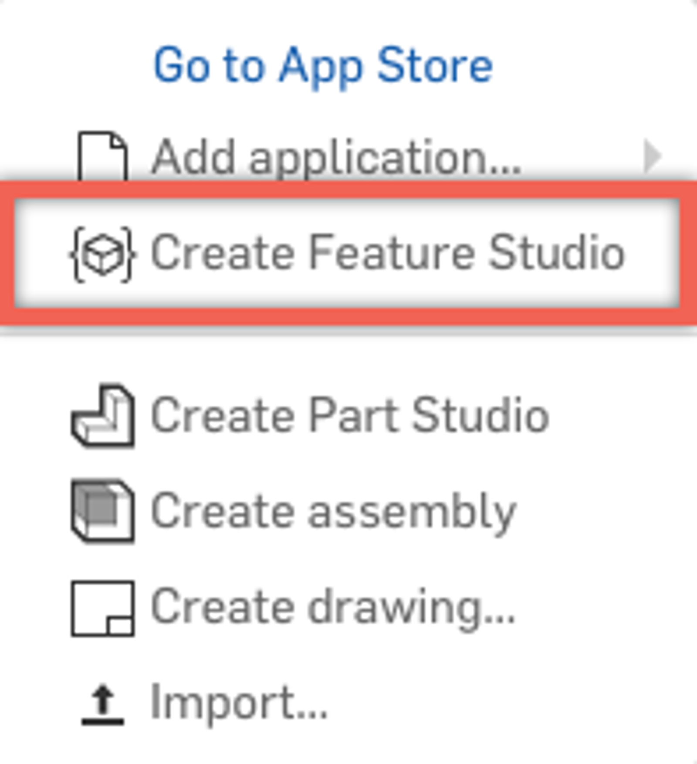Click the L-shaped Part Studio icon
This screenshot has height=764, width=697.
[103, 416]
